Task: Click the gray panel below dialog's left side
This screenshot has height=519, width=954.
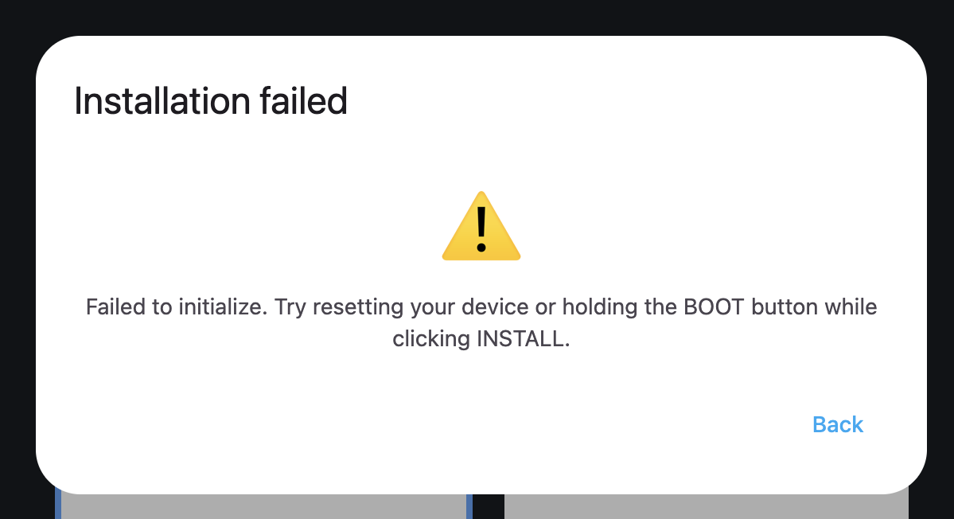Action: pyautogui.click(x=263, y=506)
